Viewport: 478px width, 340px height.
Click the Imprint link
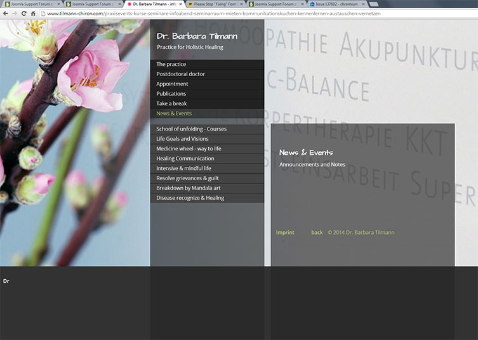click(x=285, y=232)
